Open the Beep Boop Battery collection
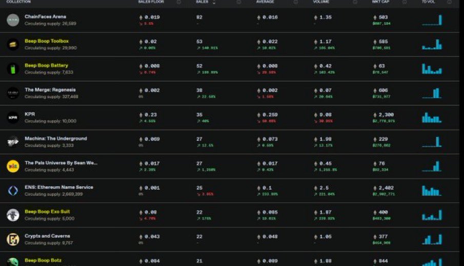This screenshot has height=266, width=464. [47, 65]
